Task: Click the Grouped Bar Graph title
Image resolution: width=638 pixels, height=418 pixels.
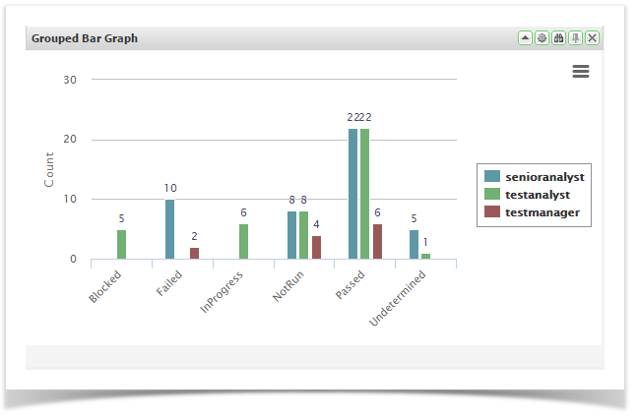Action: click(x=85, y=38)
